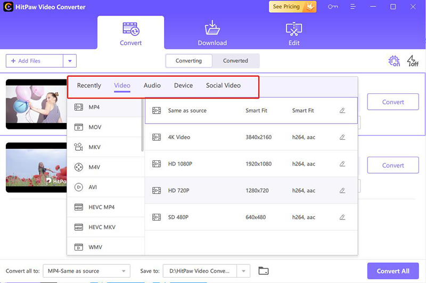Click the WMV format icon
This screenshot has width=426, height=283.
pos(79,247)
